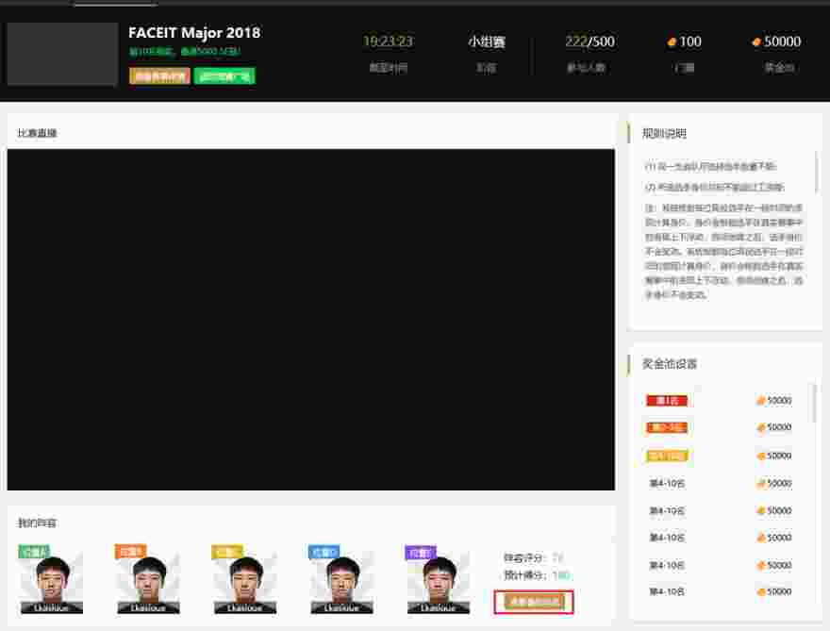Click the scrollbar of the prize pool list
The height and width of the screenshot is (631, 830).
[x=814, y=404]
